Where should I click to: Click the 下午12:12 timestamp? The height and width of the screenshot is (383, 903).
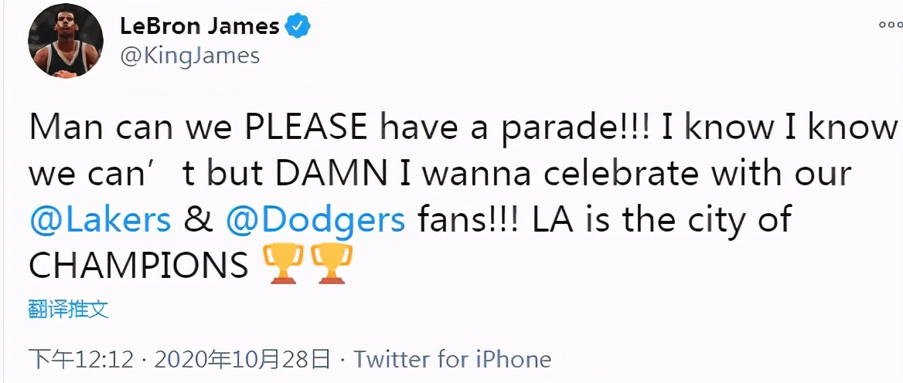click(x=81, y=359)
